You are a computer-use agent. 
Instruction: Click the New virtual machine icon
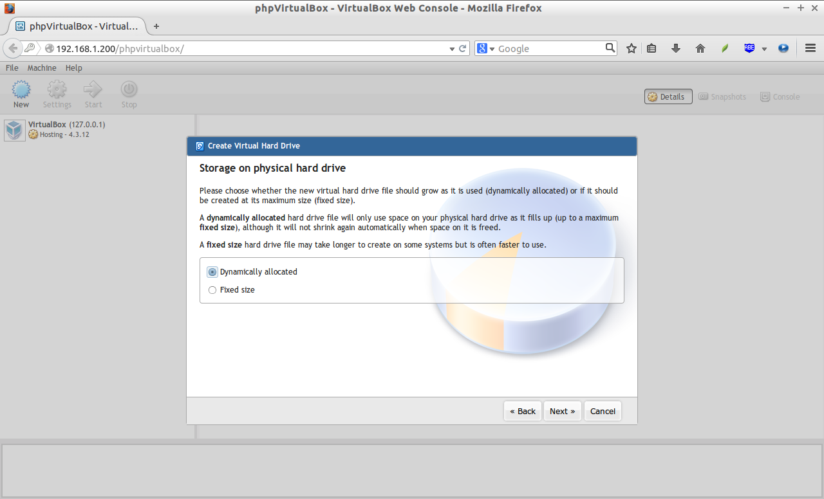[x=21, y=89]
